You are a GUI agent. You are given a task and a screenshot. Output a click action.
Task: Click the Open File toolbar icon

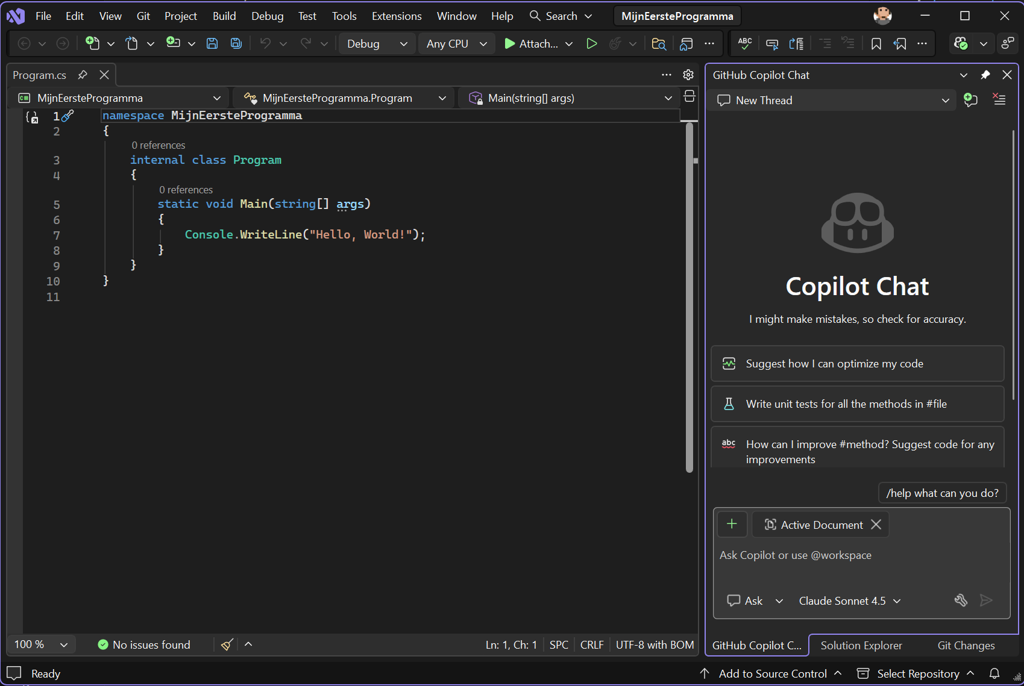(x=132, y=43)
